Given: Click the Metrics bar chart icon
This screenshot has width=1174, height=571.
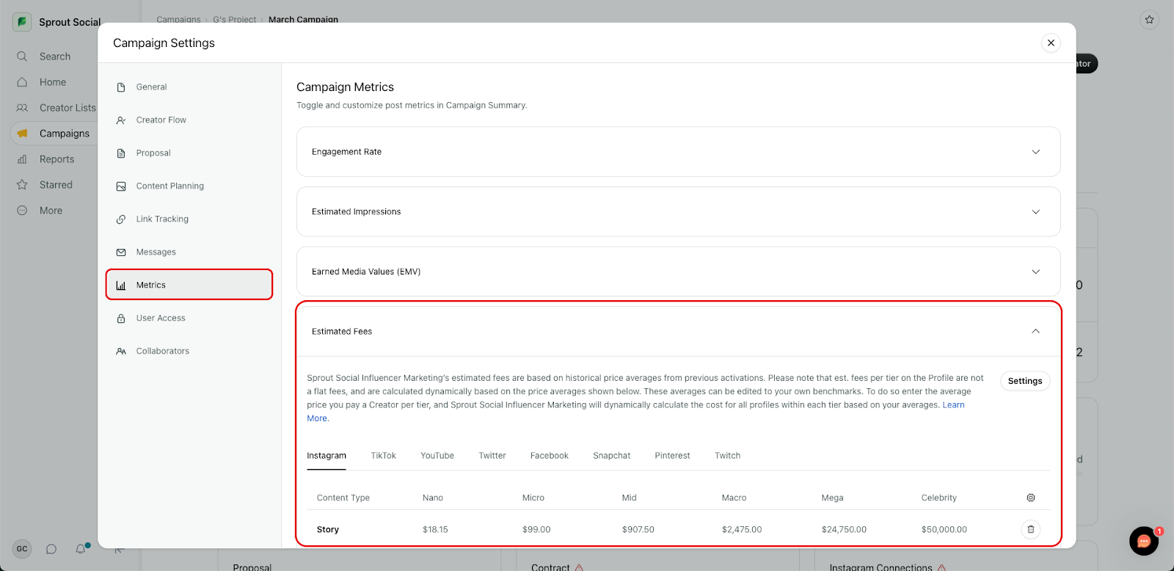Looking at the screenshot, I should pyautogui.click(x=121, y=285).
